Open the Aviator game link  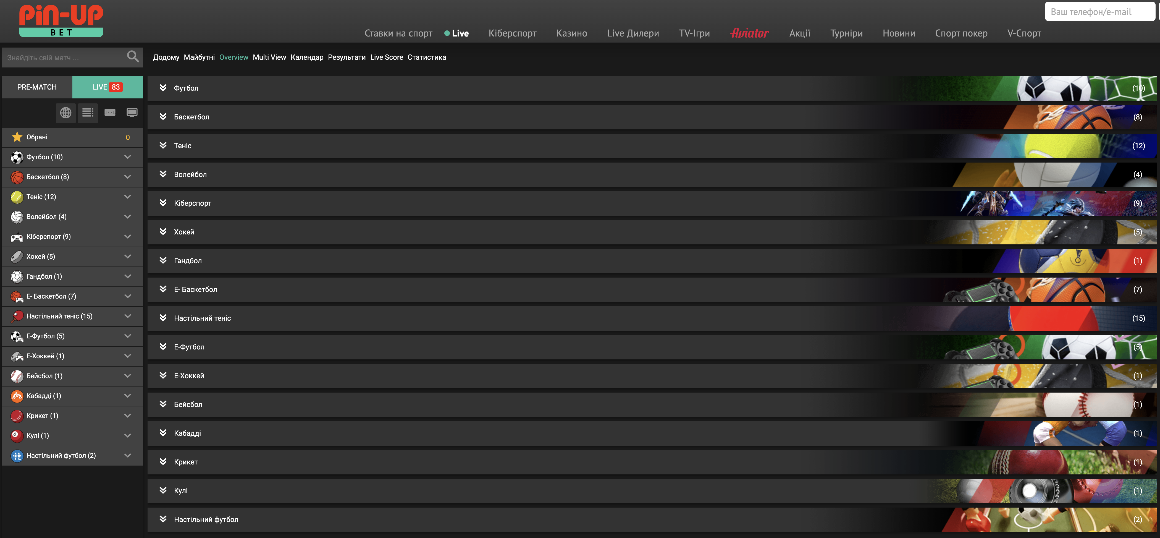tap(749, 33)
